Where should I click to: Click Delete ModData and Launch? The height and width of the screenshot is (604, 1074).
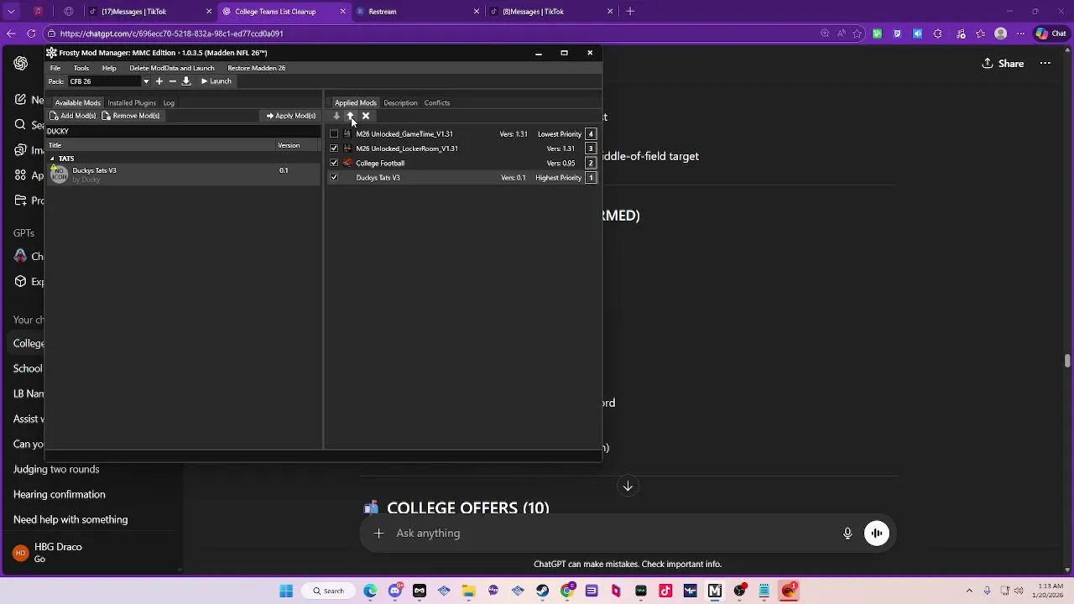172,68
